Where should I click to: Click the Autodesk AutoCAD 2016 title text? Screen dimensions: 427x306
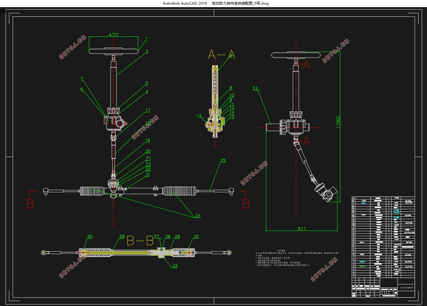tap(185, 3)
